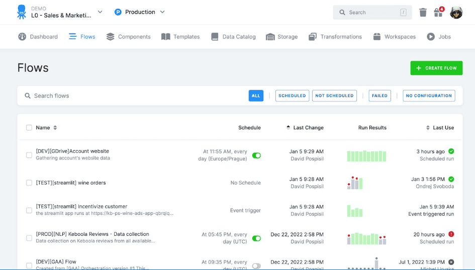
Task: Click the Storage warehouse icon
Action: point(270,37)
